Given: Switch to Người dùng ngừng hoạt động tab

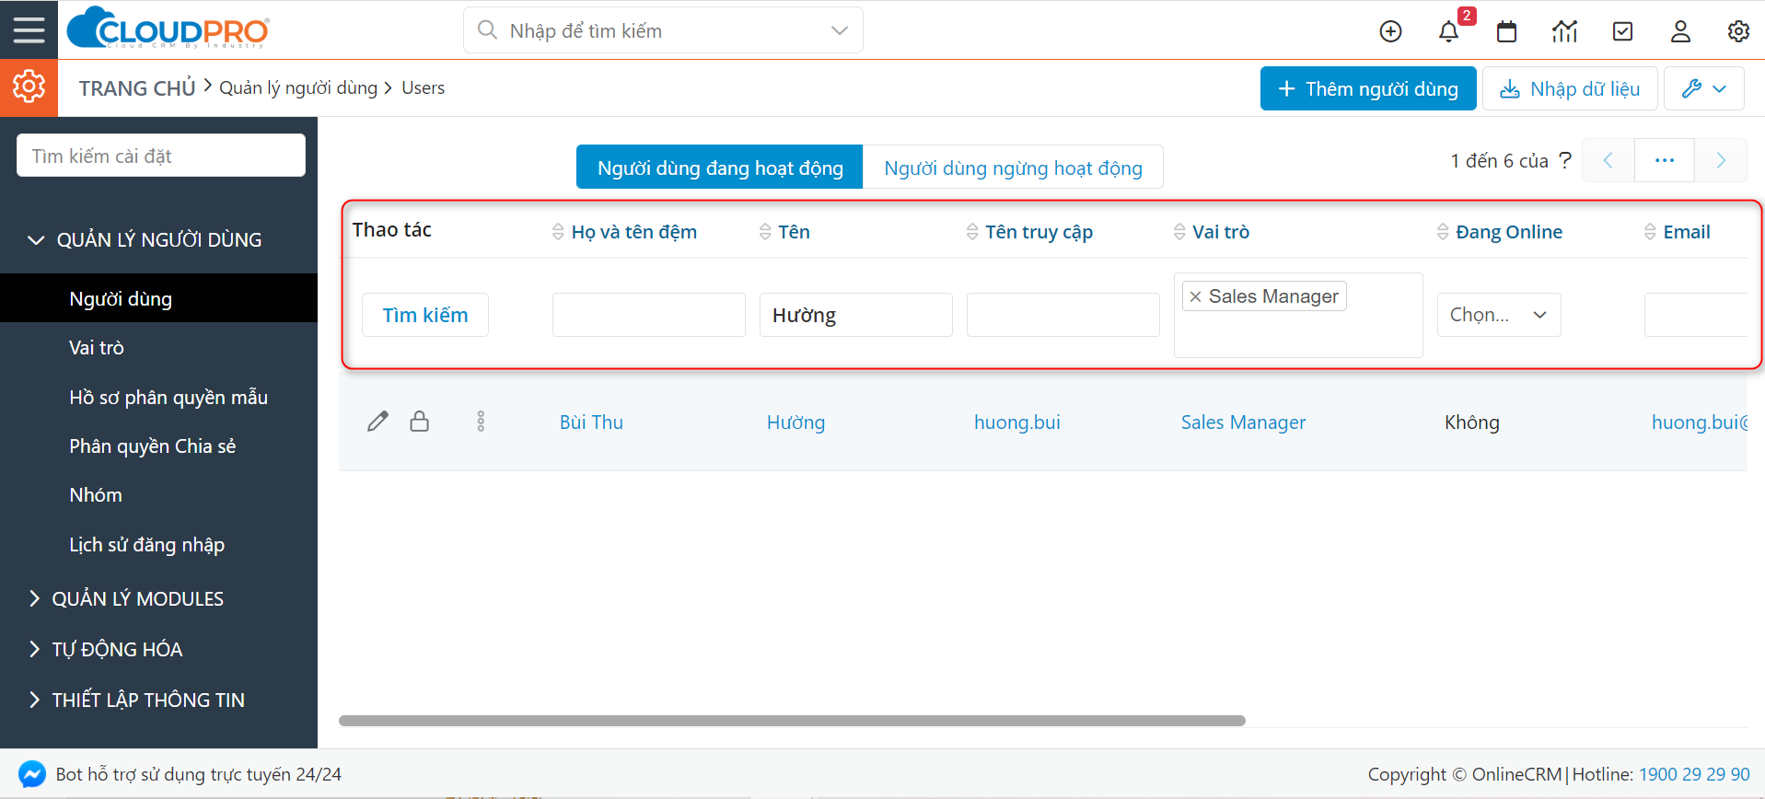Looking at the screenshot, I should [x=1013, y=168].
